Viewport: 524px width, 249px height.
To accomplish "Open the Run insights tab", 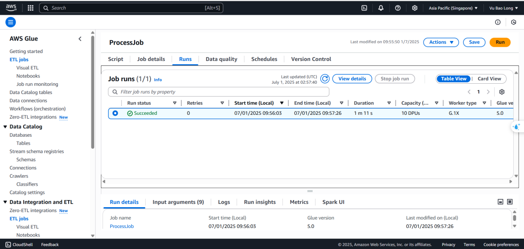I will point(260,202).
